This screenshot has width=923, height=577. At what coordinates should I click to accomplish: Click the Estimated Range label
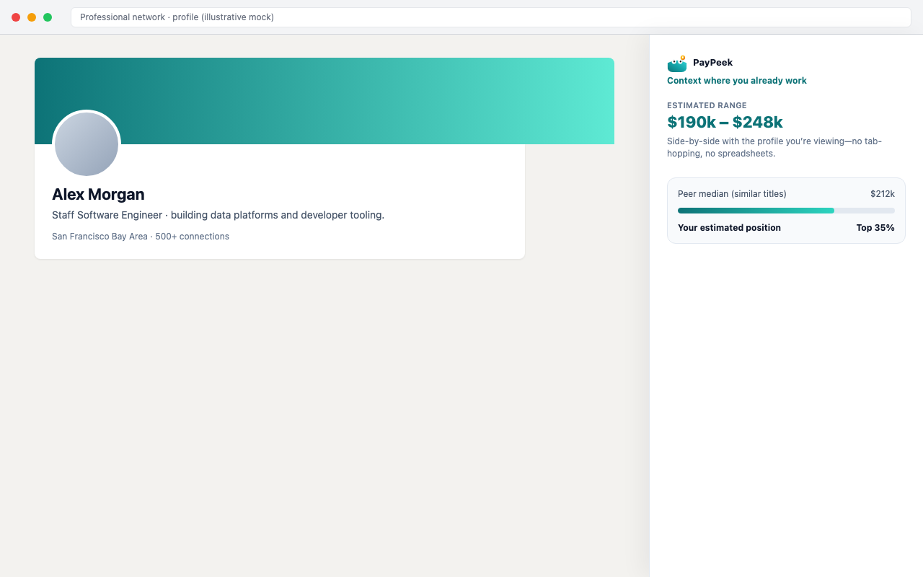(707, 105)
